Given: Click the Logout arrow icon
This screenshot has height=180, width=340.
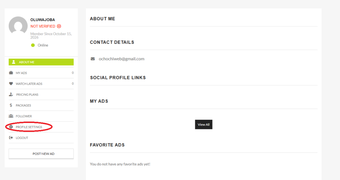Looking at the screenshot, I should click(x=11, y=138).
